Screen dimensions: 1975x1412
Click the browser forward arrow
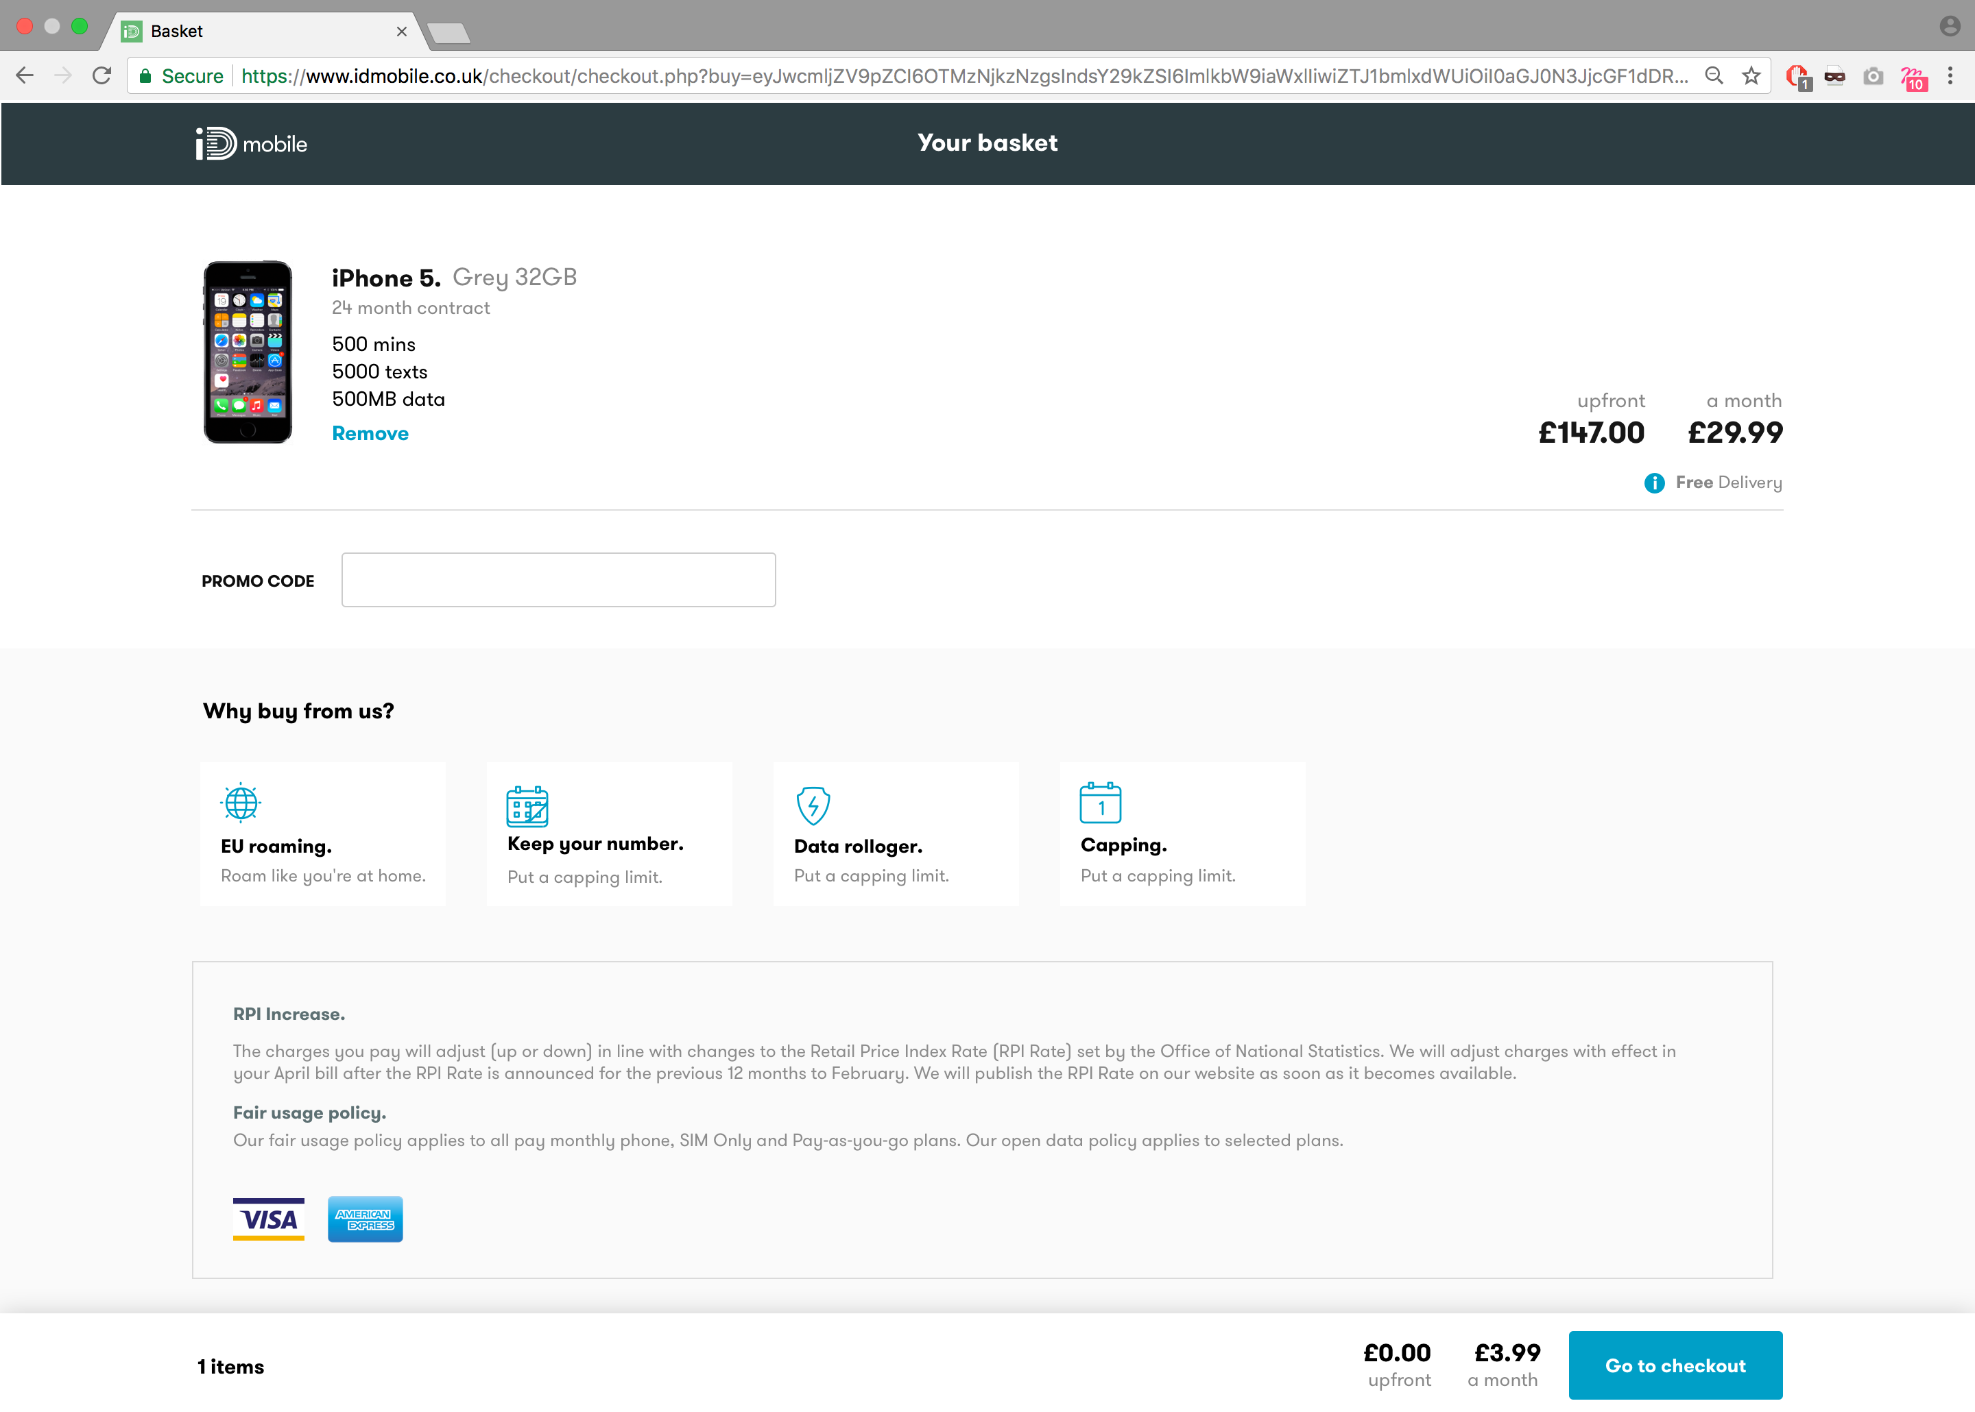[x=62, y=77]
